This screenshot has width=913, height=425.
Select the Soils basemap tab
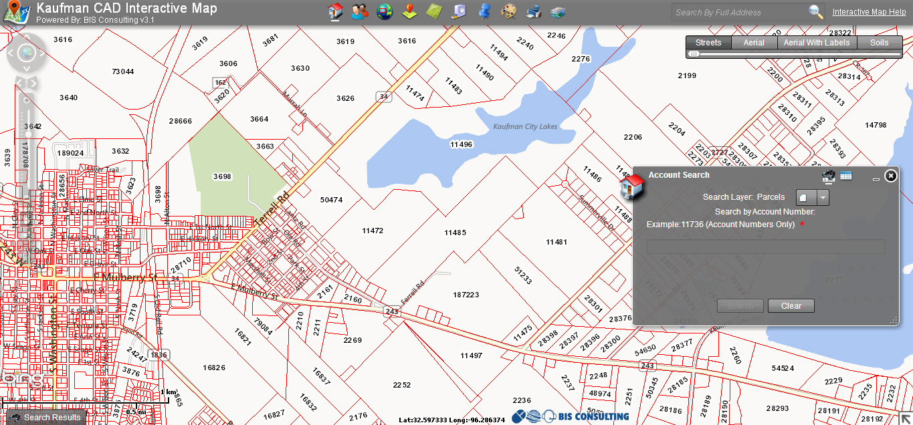click(x=879, y=43)
